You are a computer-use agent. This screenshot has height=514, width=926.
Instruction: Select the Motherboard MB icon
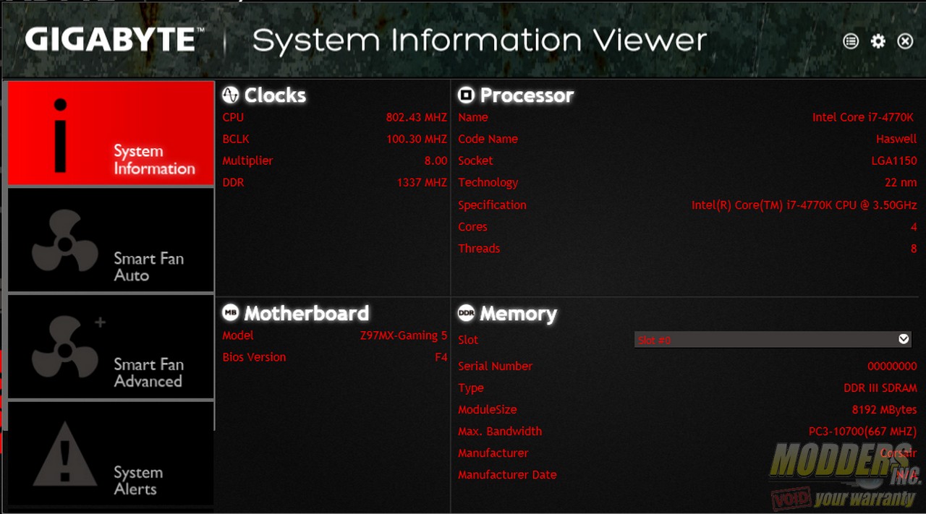pos(230,313)
